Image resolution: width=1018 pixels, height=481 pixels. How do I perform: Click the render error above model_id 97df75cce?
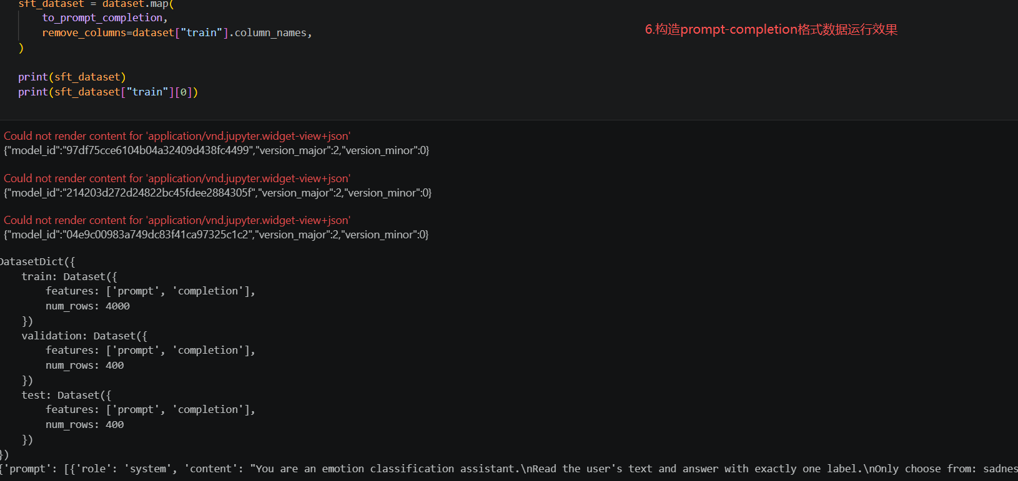pyautogui.click(x=177, y=136)
